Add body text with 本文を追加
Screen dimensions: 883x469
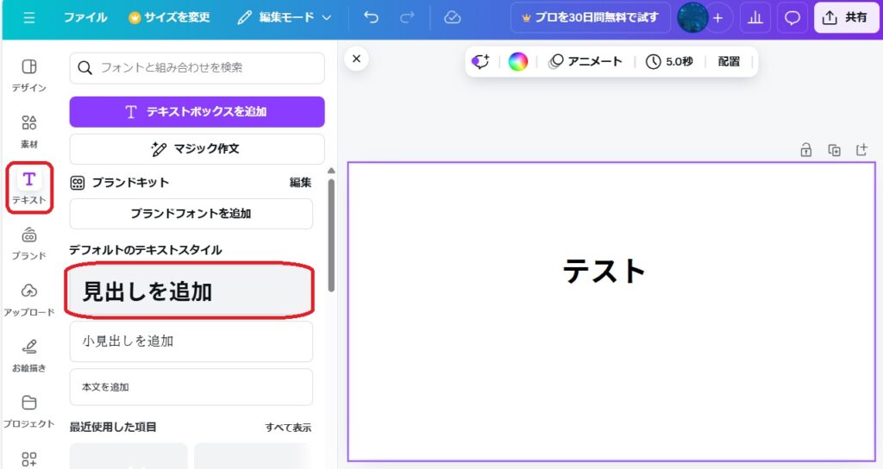point(191,387)
